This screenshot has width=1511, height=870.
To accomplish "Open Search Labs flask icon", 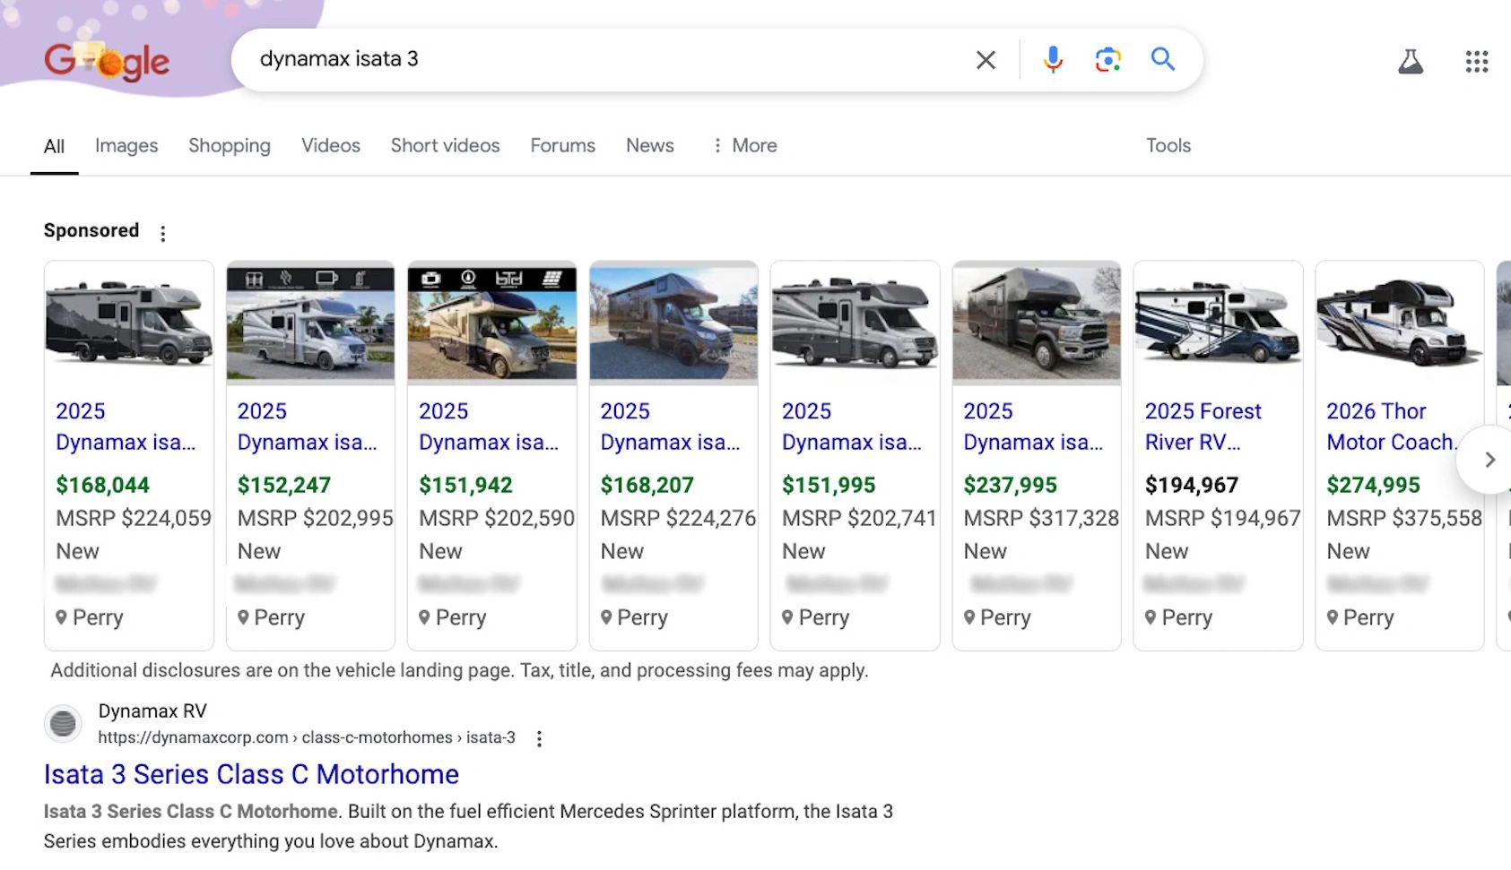I will [1411, 61].
